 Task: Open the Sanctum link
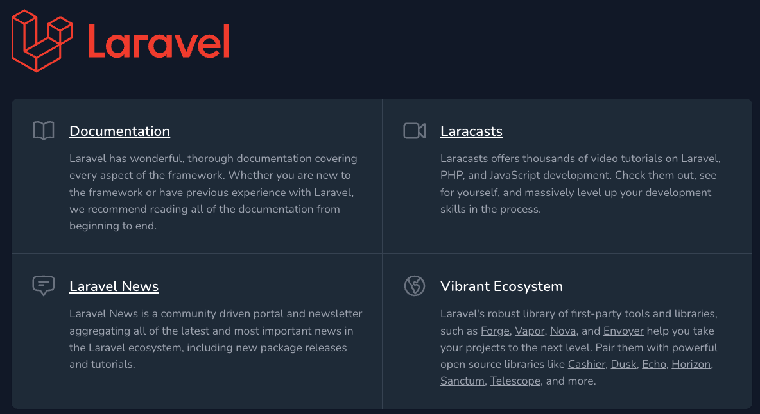462,381
